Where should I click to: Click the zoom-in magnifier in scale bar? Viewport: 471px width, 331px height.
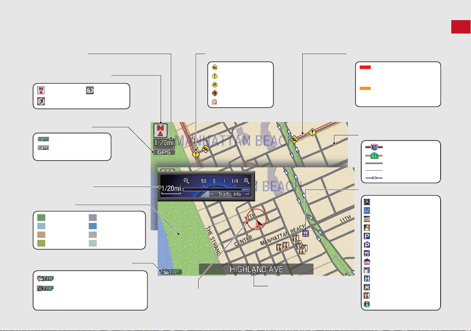tap(247, 181)
